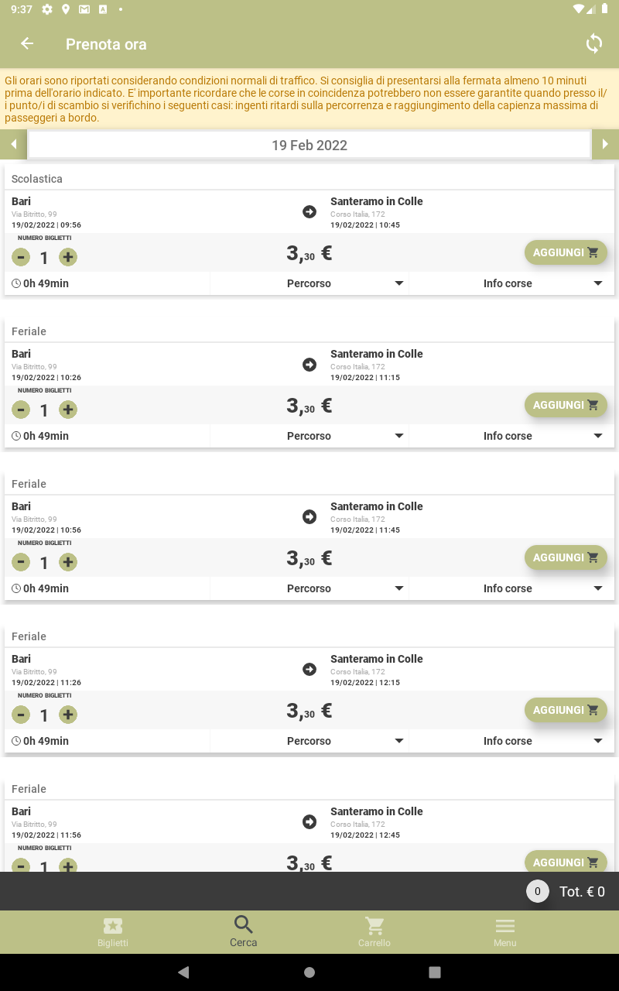Open the Menu tab
The width and height of the screenshot is (619, 991).
click(504, 932)
